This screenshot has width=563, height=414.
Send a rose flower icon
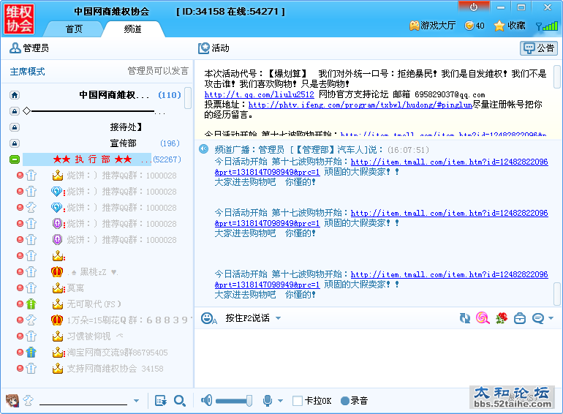point(502,318)
